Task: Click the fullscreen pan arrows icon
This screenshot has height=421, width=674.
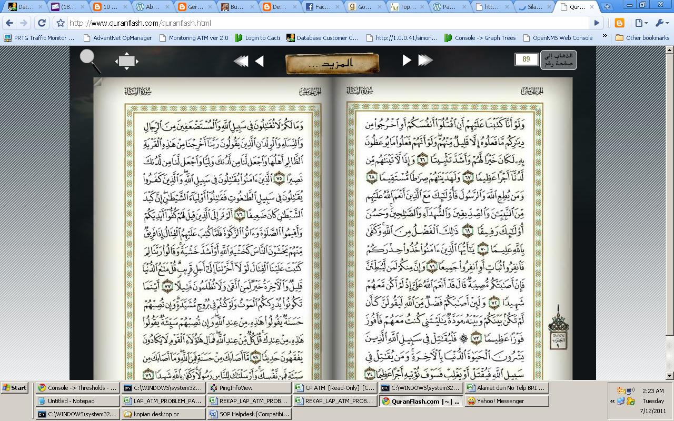Action: [126, 60]
